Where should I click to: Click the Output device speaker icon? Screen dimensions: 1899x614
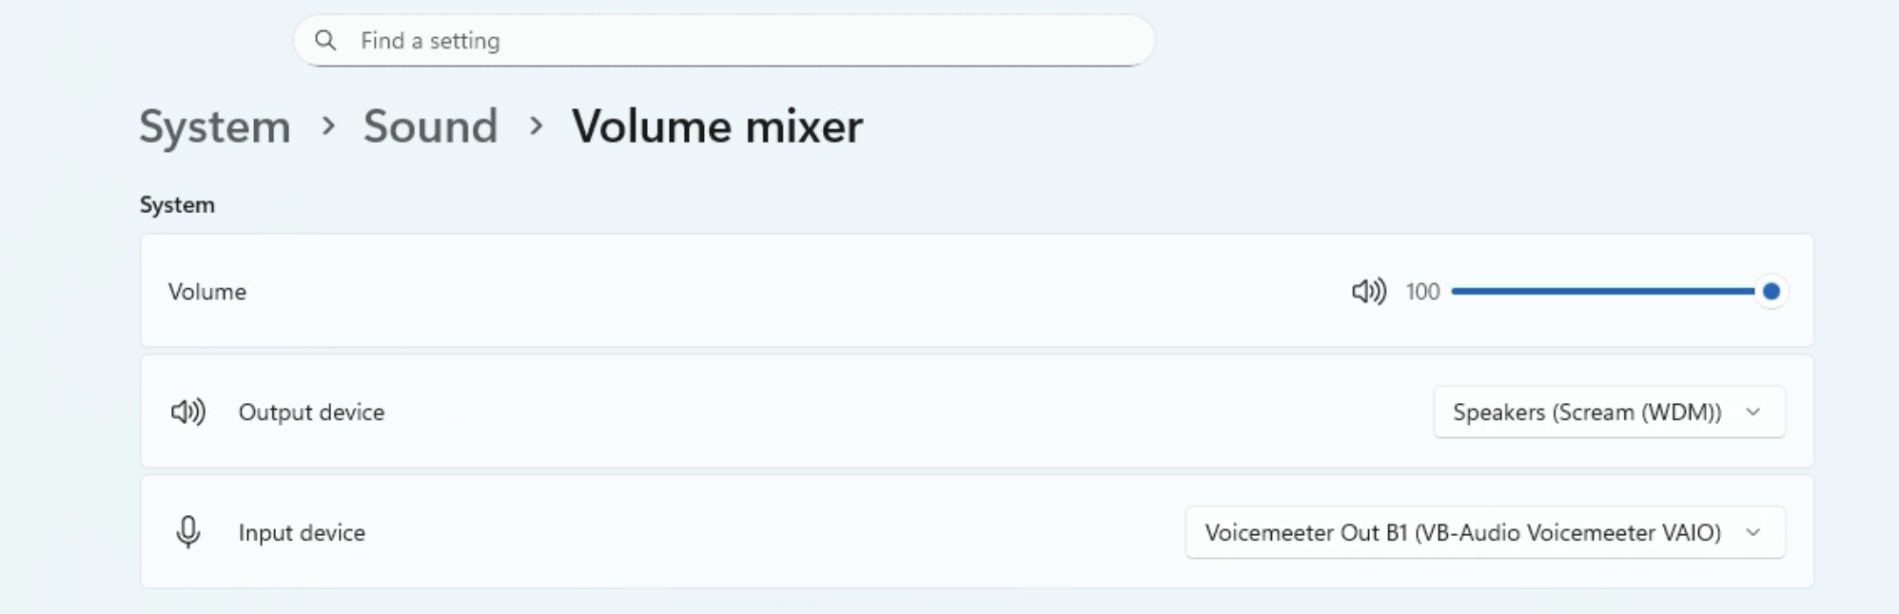point(188,413)
